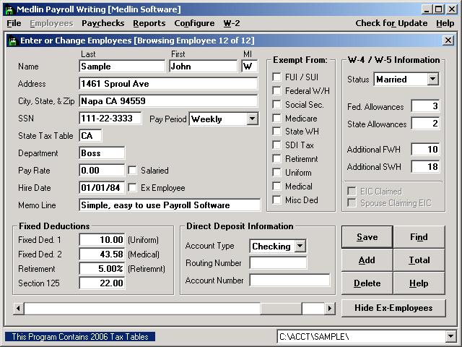The width and height of the screenshot is (462, 347).
Task: Toggle FUI / SUI exemption checkbox
Action: (x=276, y=77)
